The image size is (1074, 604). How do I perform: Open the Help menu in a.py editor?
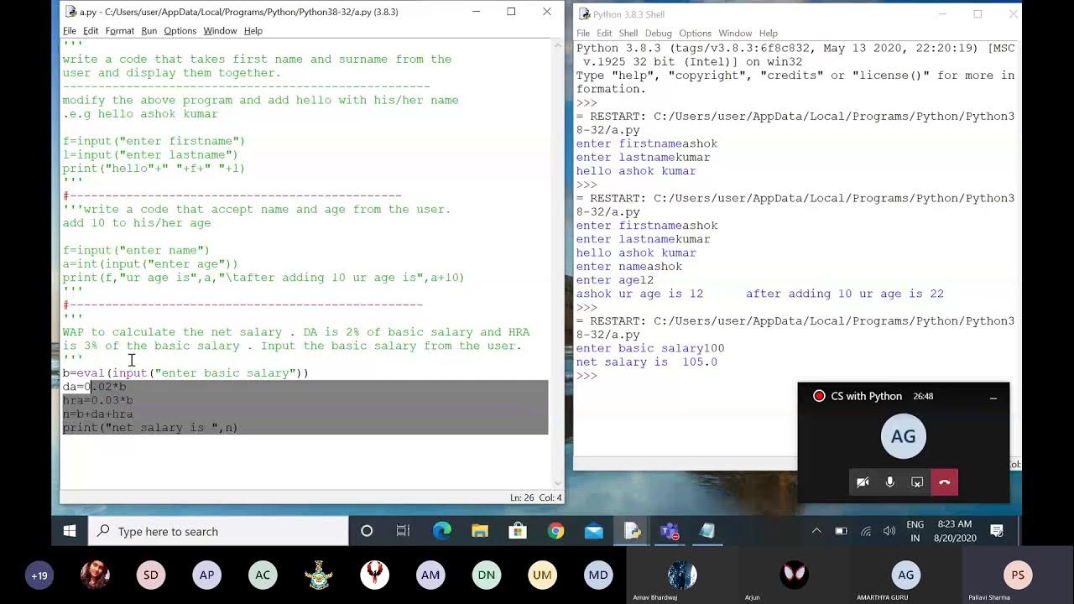click(x=253, y=31)
